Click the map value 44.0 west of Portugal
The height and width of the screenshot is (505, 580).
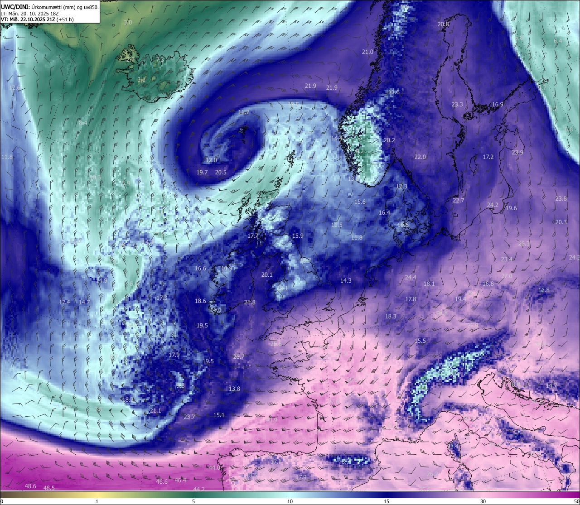coord(214,467)
